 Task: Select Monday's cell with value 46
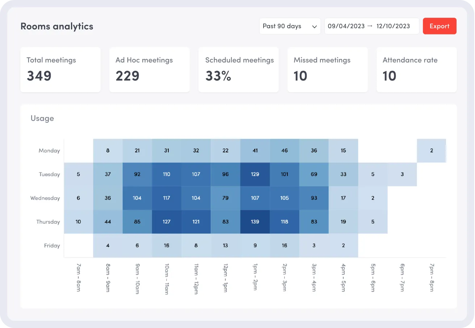[x=285, y=150]
